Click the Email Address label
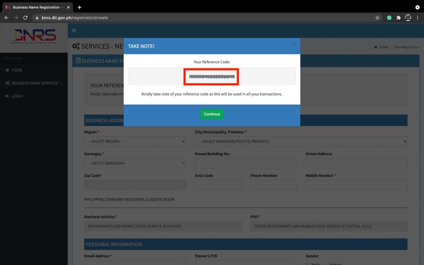 98,256
